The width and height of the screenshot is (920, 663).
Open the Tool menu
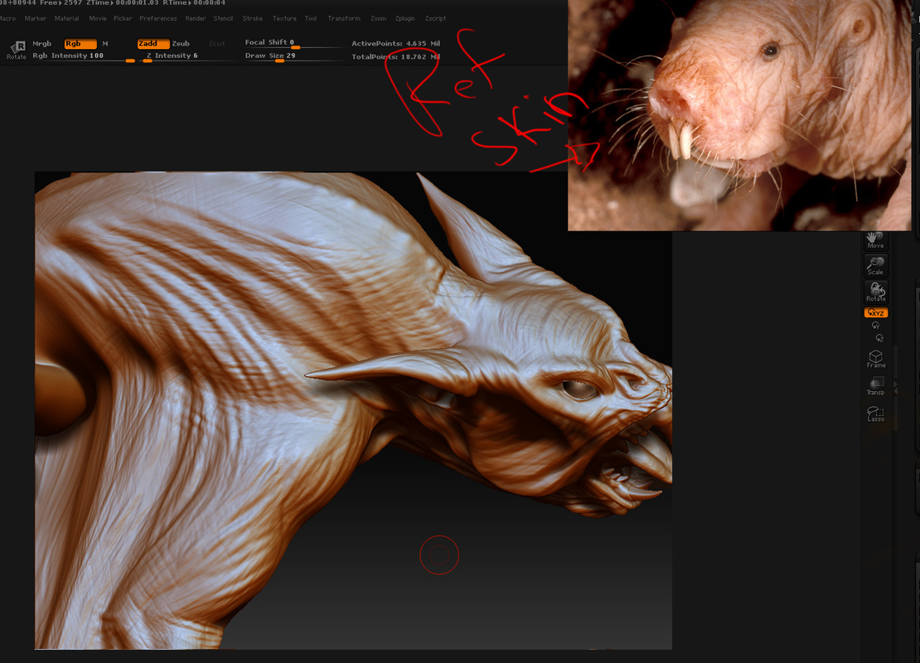pos(310,18)
